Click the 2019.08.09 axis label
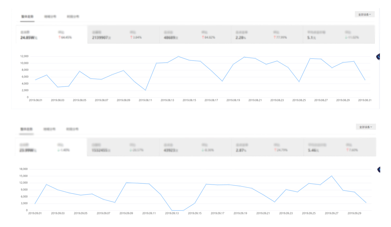Viewport: 391px width, 227px height. click(123, 100)
